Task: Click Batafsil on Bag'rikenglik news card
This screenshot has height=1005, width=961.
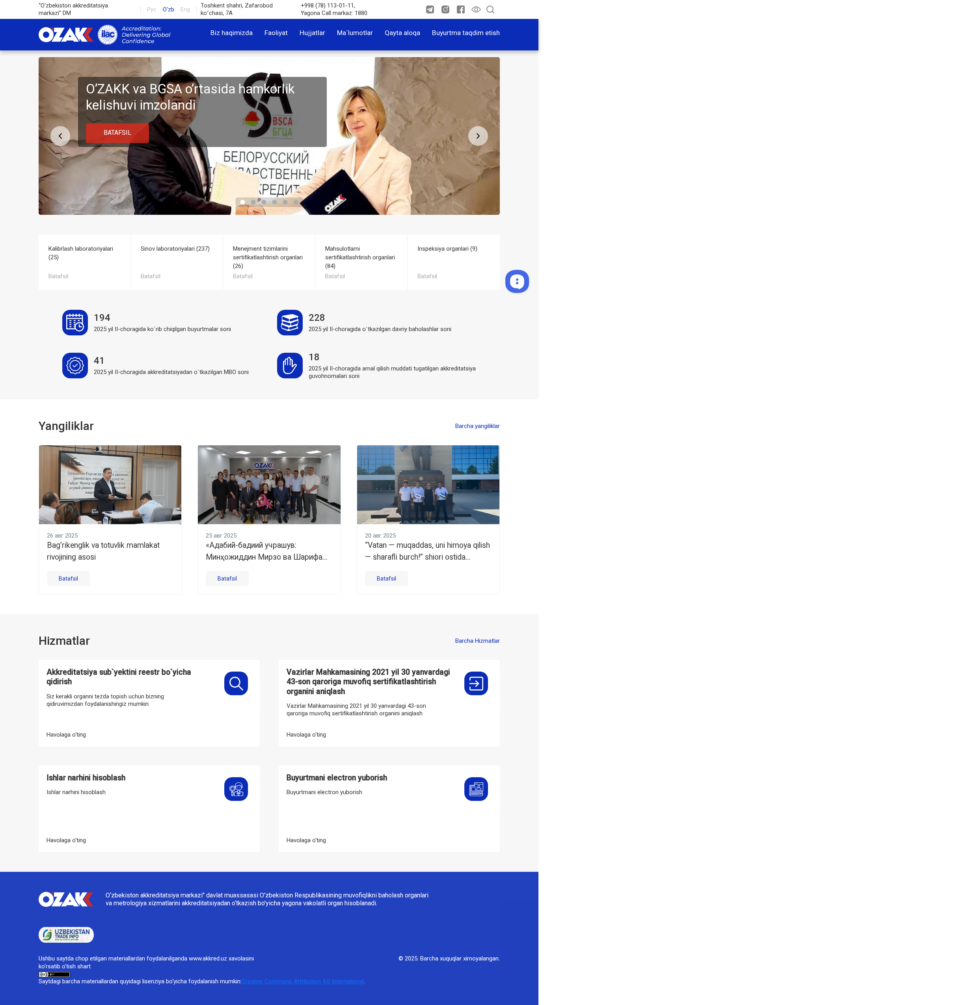Action: [68, 578]
